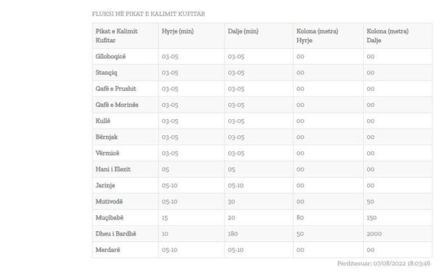
Task: Select Mutivodë exit time value 30
Action: tap(231, 201)
